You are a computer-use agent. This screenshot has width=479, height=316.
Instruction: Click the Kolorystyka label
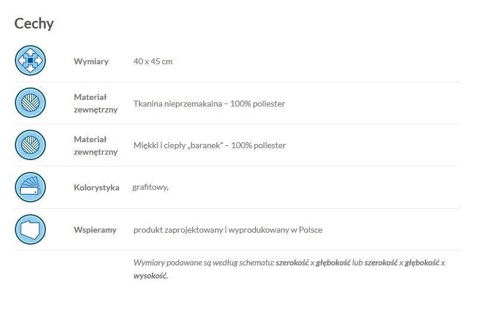[97, 187]
